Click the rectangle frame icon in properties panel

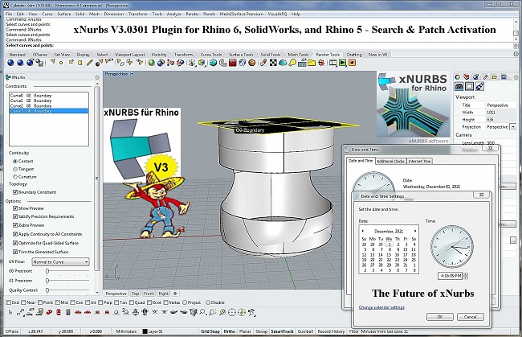(x=470, y=87)
